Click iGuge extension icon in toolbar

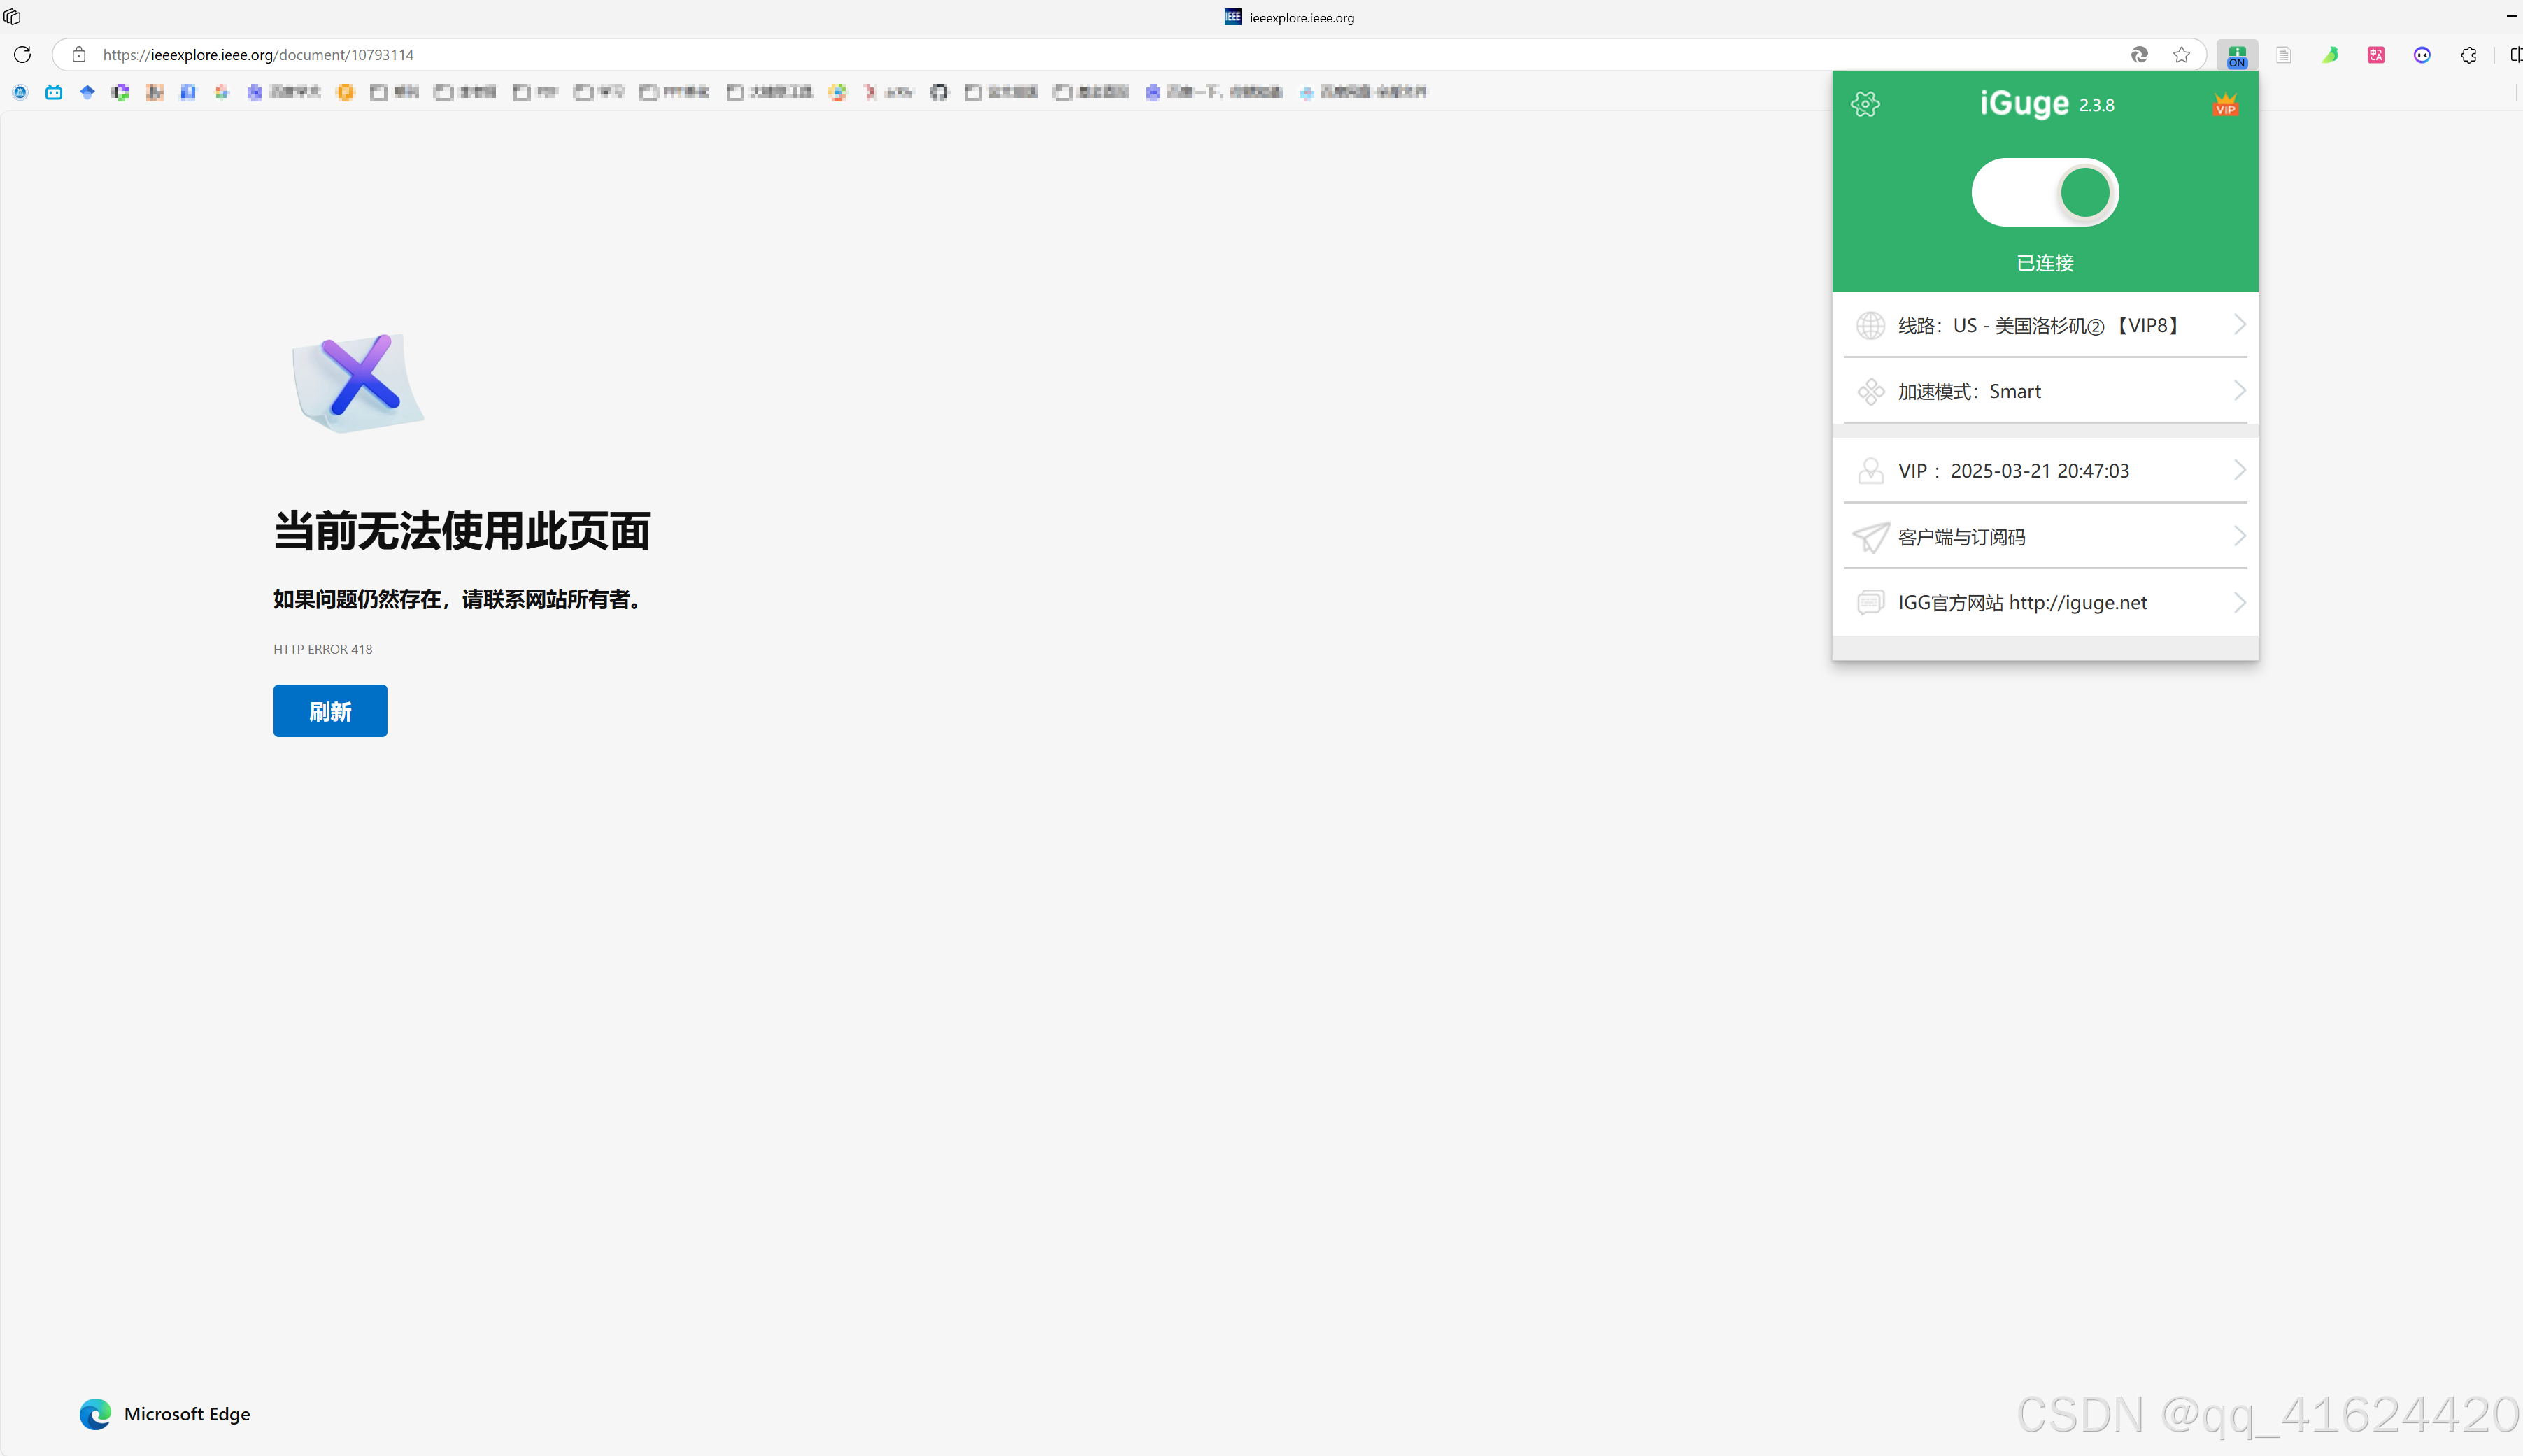(2237, 55)
